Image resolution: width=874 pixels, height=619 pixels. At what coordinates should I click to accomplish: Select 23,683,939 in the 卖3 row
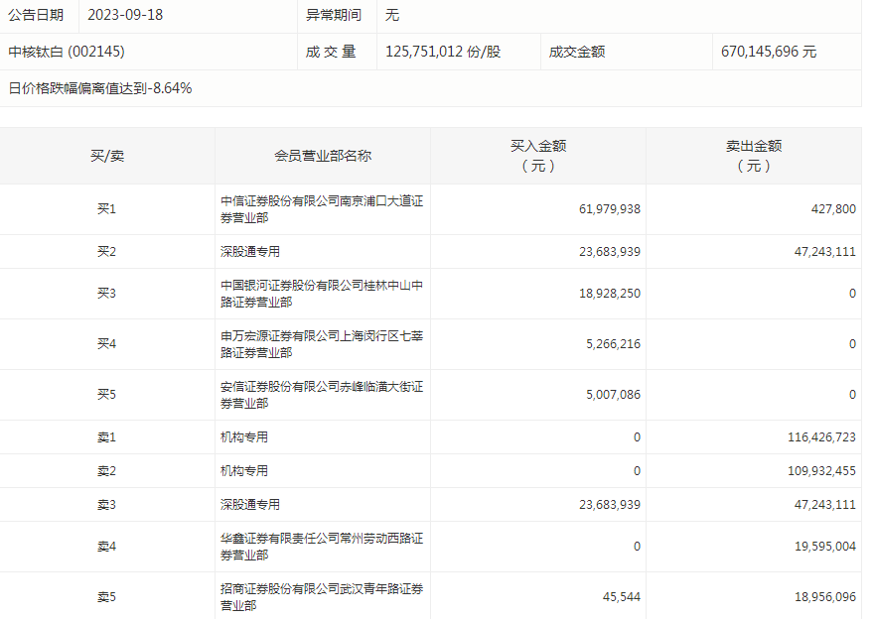coord(610,505)
